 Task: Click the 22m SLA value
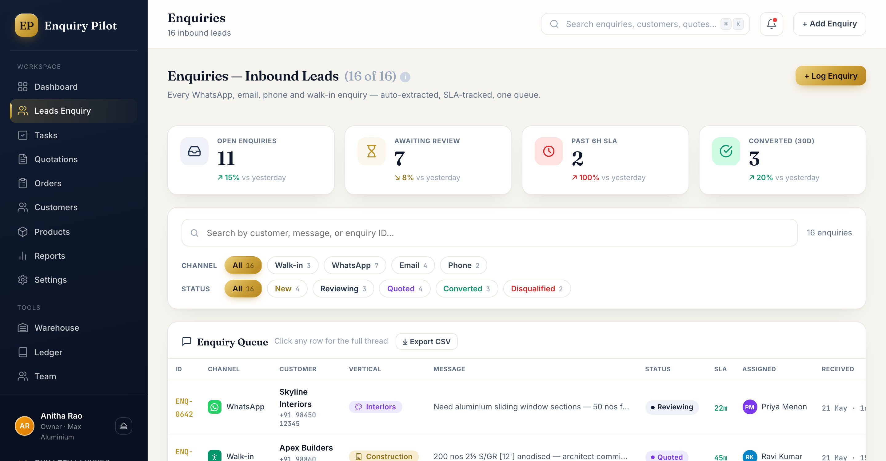pyautogui.click(x=720, y=408)
